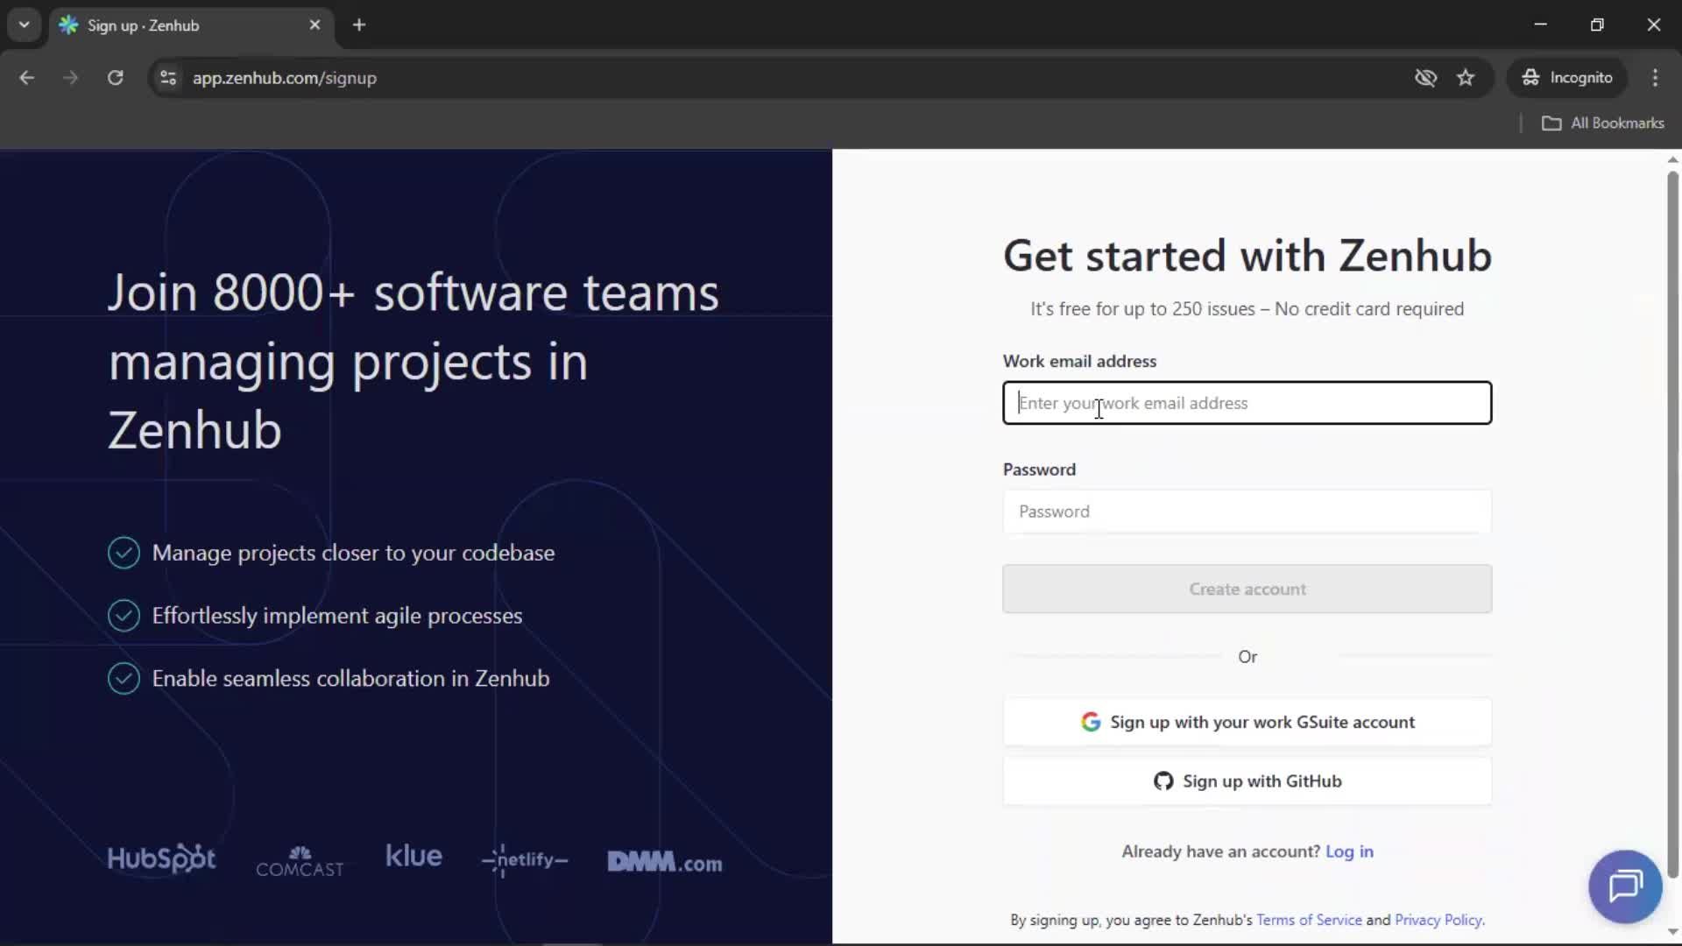
Task: Close the Sign up - Zenhub tab
Action: coord(314,25)
